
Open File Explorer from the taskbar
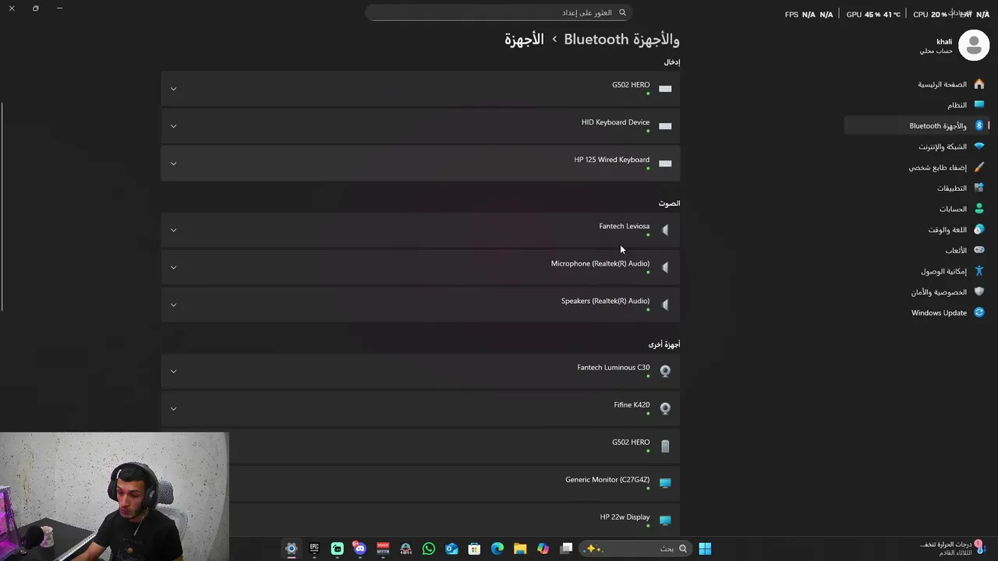click(x=520, y=549)
